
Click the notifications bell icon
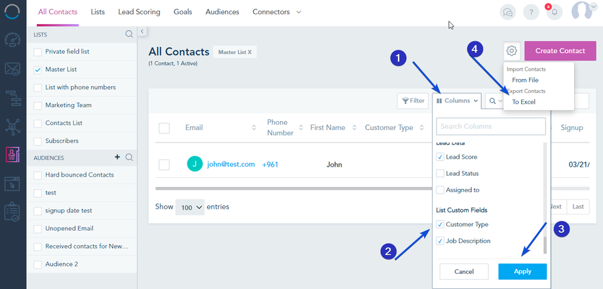554,12
